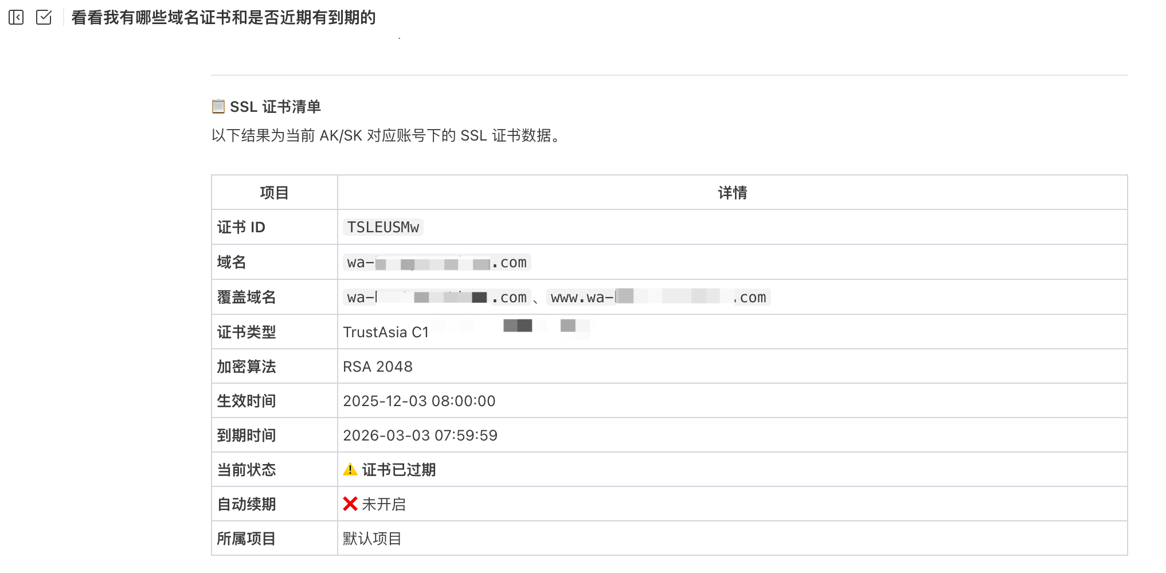Screen dimensions: 1166x573
Task: Click the effective time 2025-12-03 08:00:00
Action: pyautogui.click(x=419, y=401)
